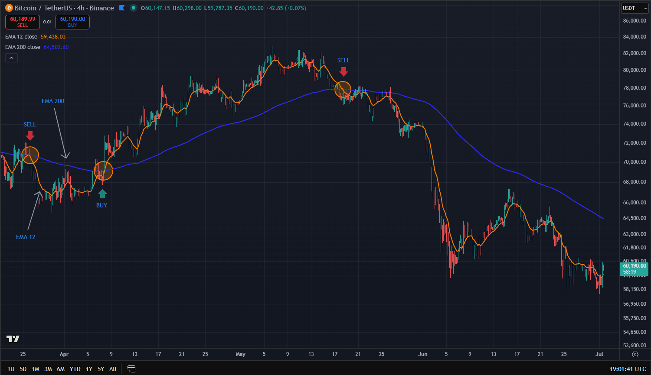Click the 64,500.00 price axis label
Image resolution: width=651 pixels, height=375 pixels.
(635, 218)
